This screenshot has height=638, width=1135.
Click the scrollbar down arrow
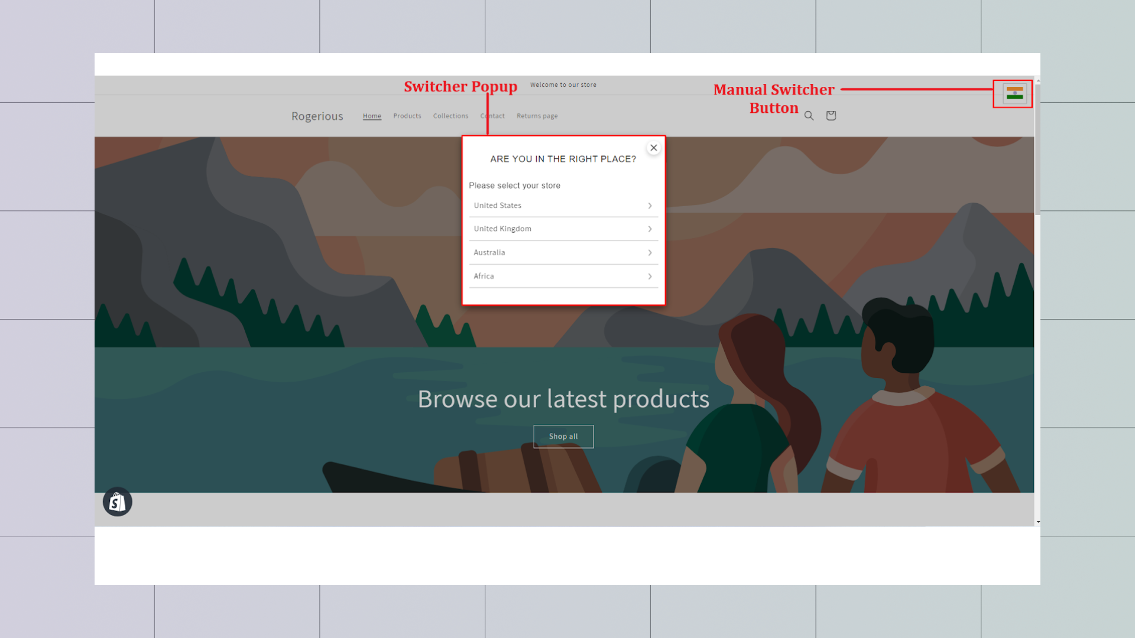[x=1037, y=522]
